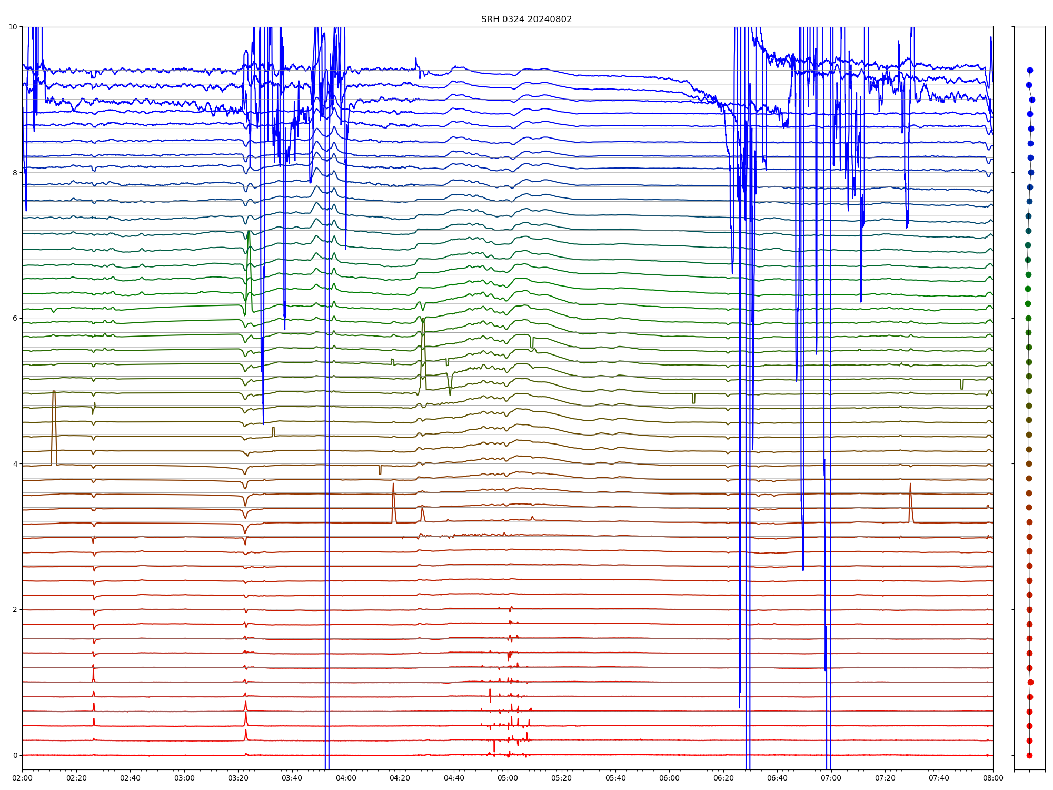The image size is (1053, 790).
Task: Click the 08:00 time axis label
Action: coord(993,778)
